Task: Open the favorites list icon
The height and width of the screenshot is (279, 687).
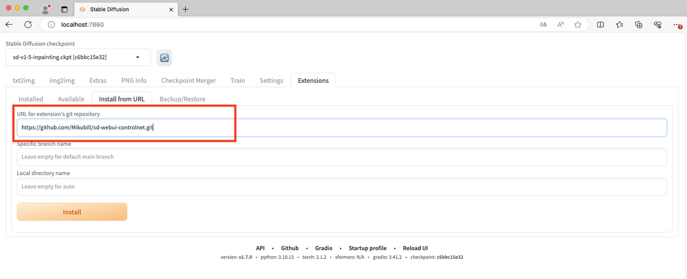Action: coord(620,25)
